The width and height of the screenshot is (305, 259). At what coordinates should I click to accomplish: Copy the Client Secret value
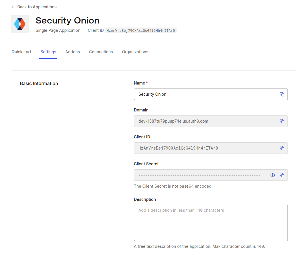pos(282,175)
